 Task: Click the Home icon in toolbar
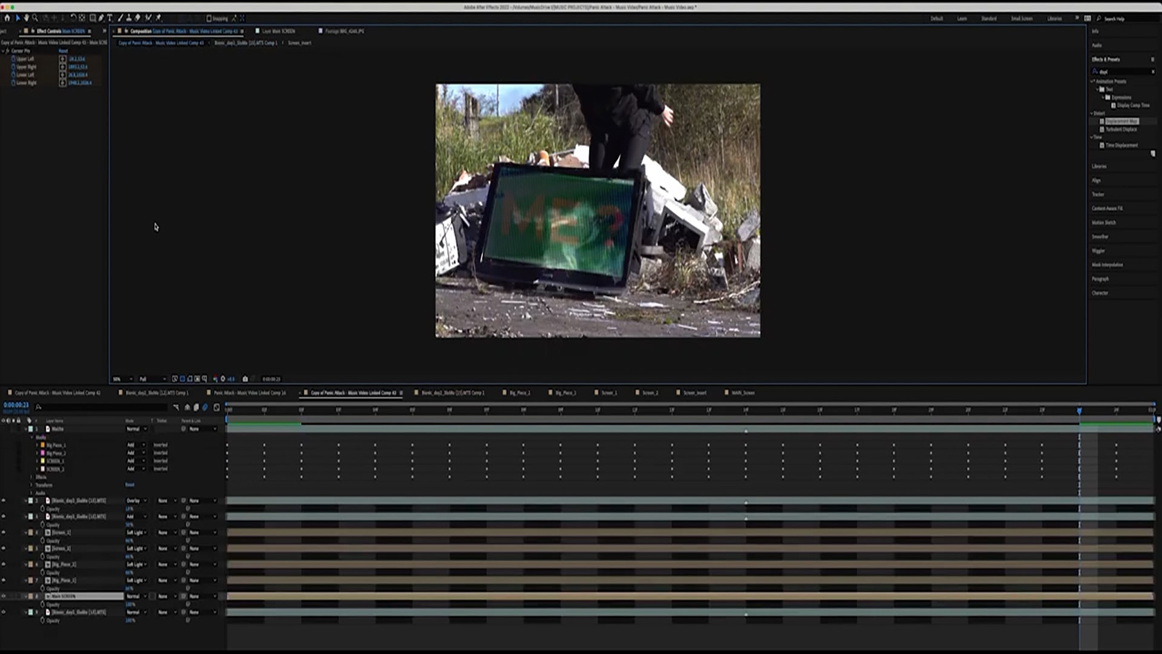[x=7, y=18]
